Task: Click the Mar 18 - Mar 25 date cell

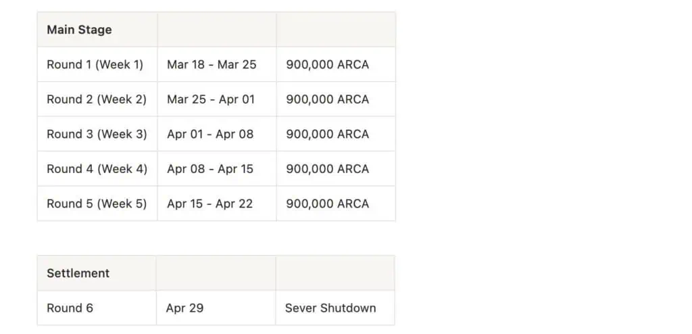Action: (x=212, y=65)
